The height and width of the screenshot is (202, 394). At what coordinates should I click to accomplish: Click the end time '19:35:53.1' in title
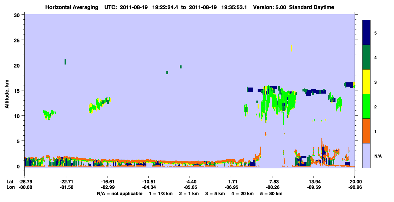235,8
